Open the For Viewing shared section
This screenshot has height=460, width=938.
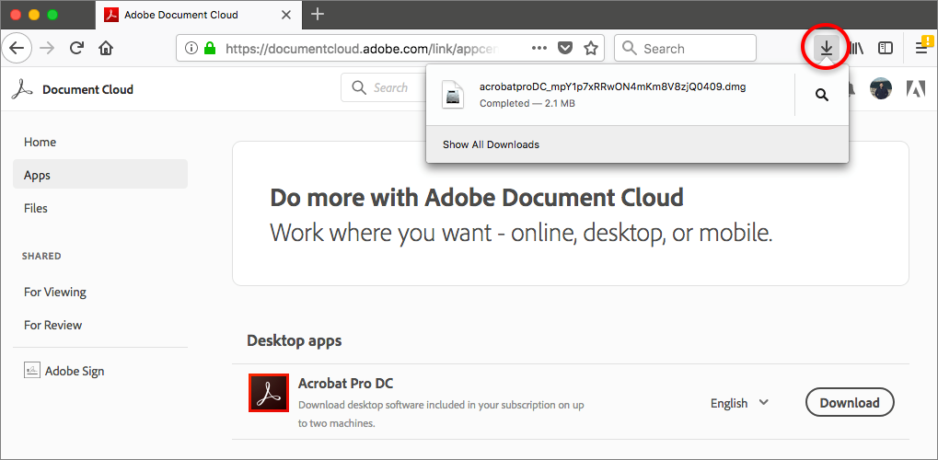55,292
